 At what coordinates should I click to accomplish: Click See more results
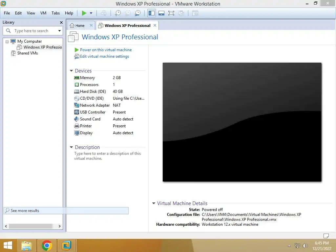pyautogui.click(x=66, y=210)
